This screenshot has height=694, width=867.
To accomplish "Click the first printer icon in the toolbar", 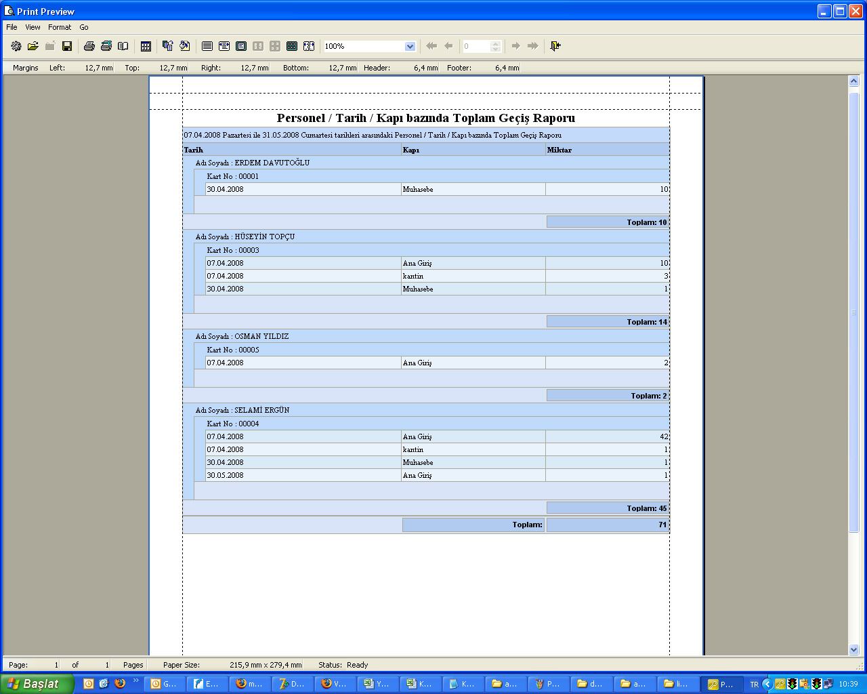I will [x=89, y=46].
